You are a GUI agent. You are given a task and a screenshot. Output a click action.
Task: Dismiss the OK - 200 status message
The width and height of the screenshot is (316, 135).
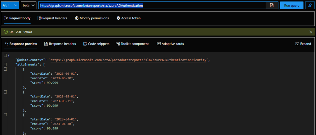(x=311, y=32)
